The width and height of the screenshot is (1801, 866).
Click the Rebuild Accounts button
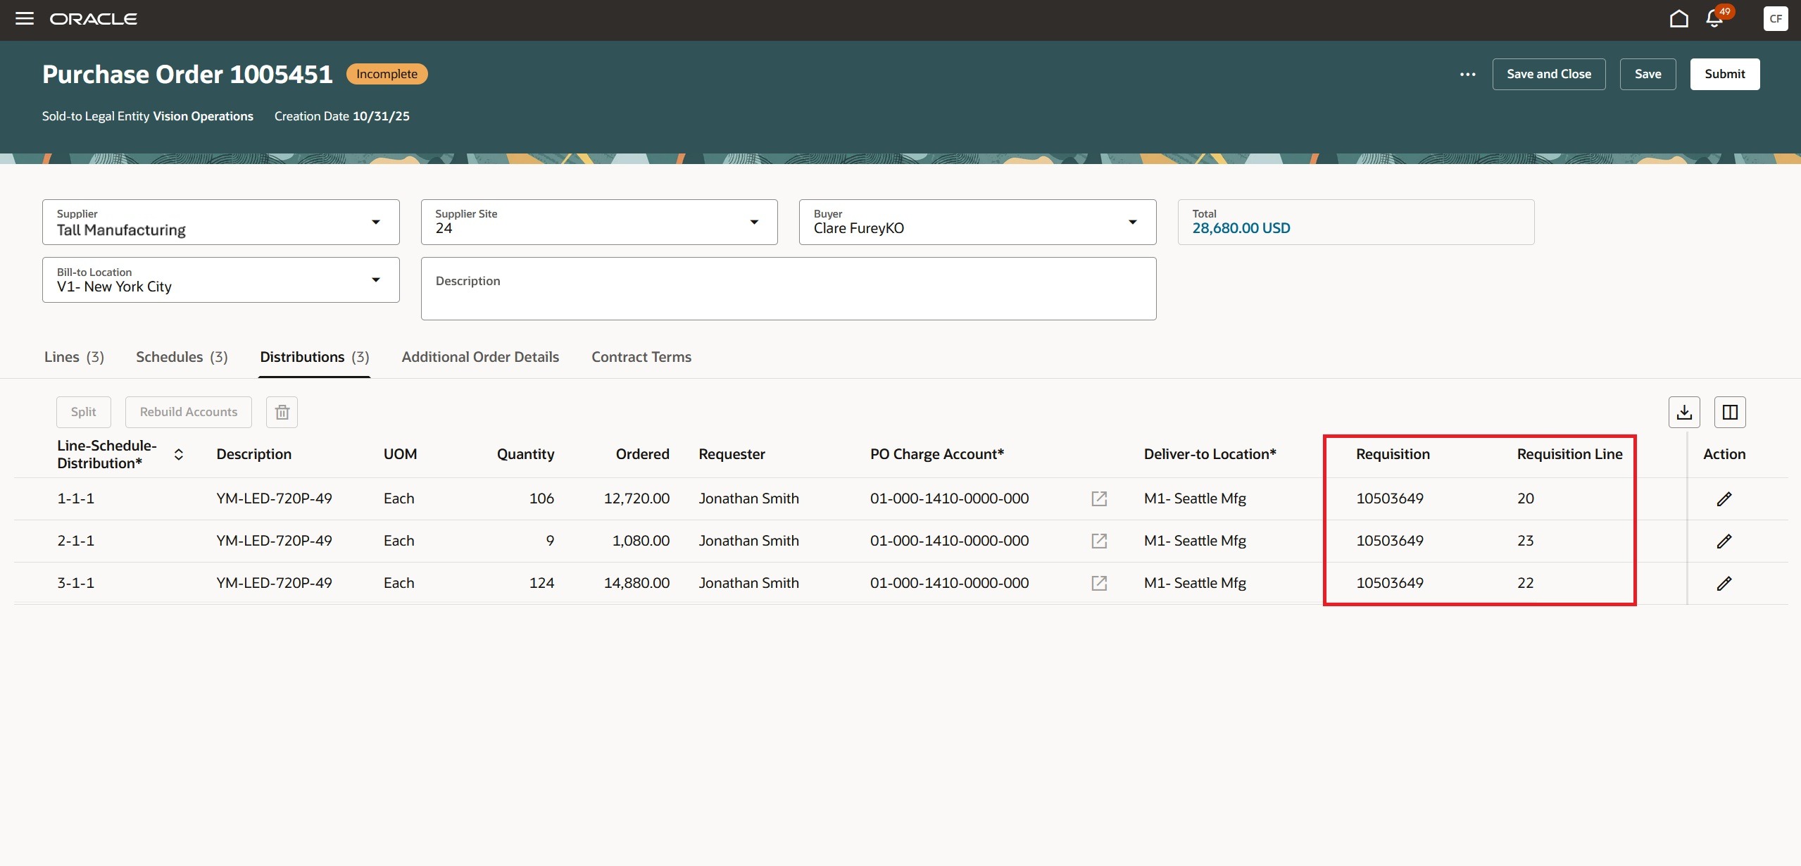pos(188,411)
